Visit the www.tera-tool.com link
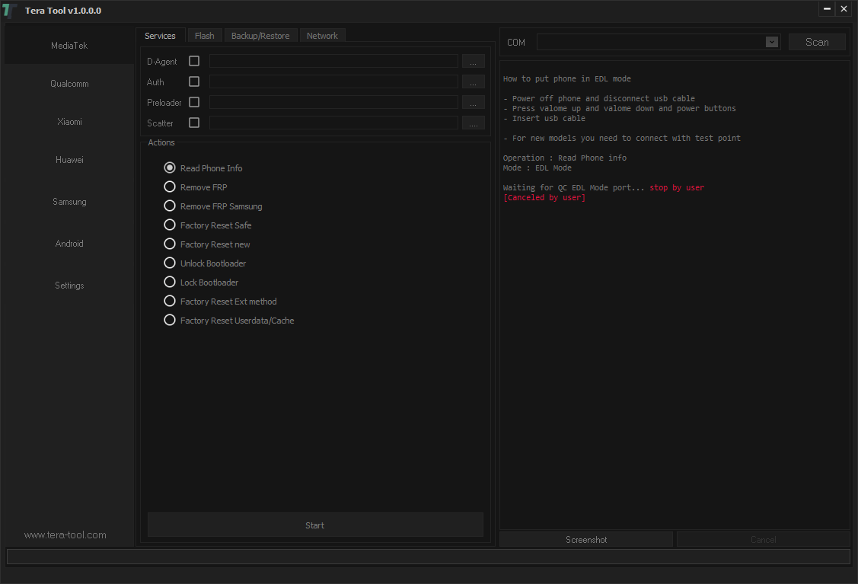 point(65,535)
